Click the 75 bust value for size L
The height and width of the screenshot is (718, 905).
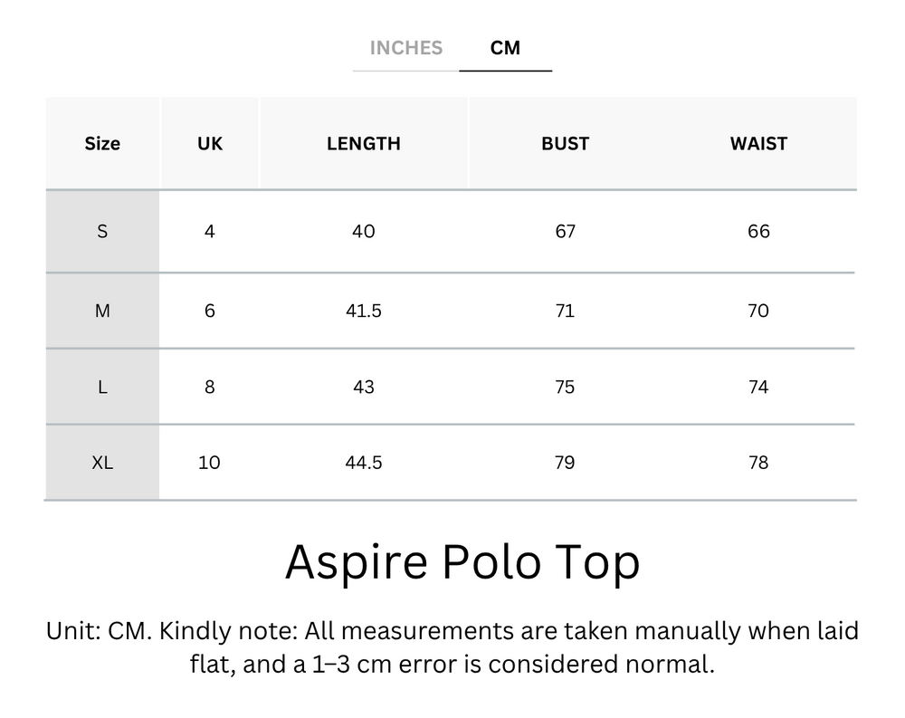click(x=565, y=387)
